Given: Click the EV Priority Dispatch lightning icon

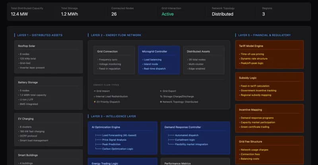Looking at the screenshot, I should coord(94,102).
